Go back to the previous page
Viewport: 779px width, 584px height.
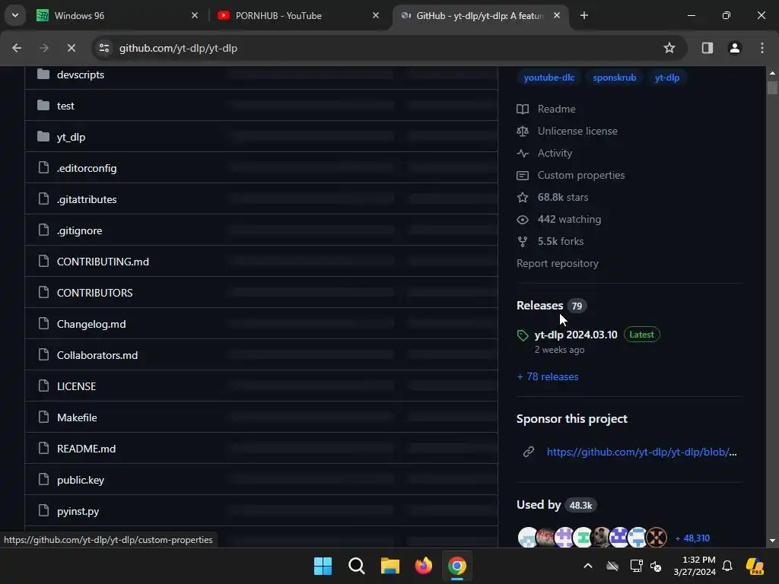point(17,48)
